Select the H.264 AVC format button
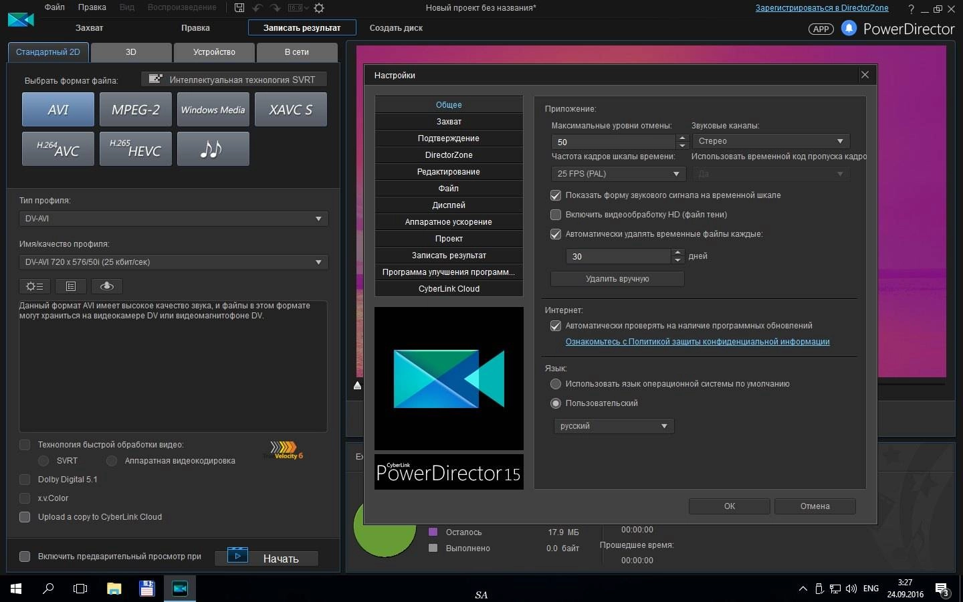This screenshot has width=963, height=602. click(58, 148)
